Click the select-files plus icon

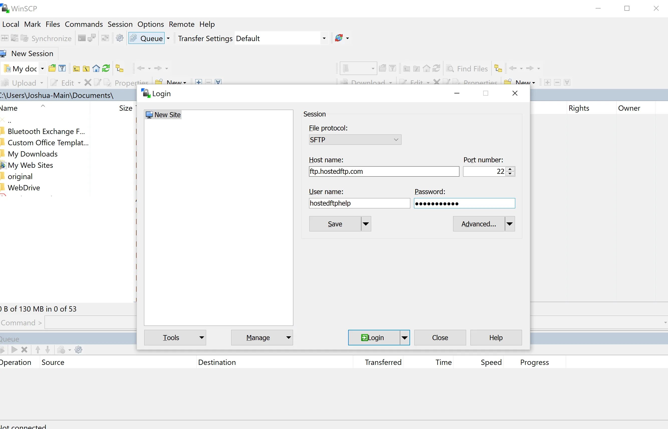pos(198,82)
